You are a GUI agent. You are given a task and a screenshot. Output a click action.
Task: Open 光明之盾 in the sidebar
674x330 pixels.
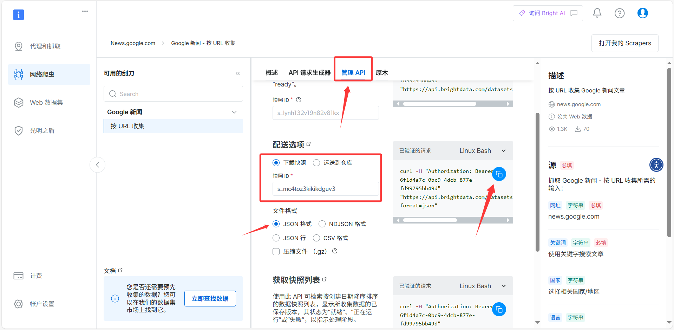[49, 131]
